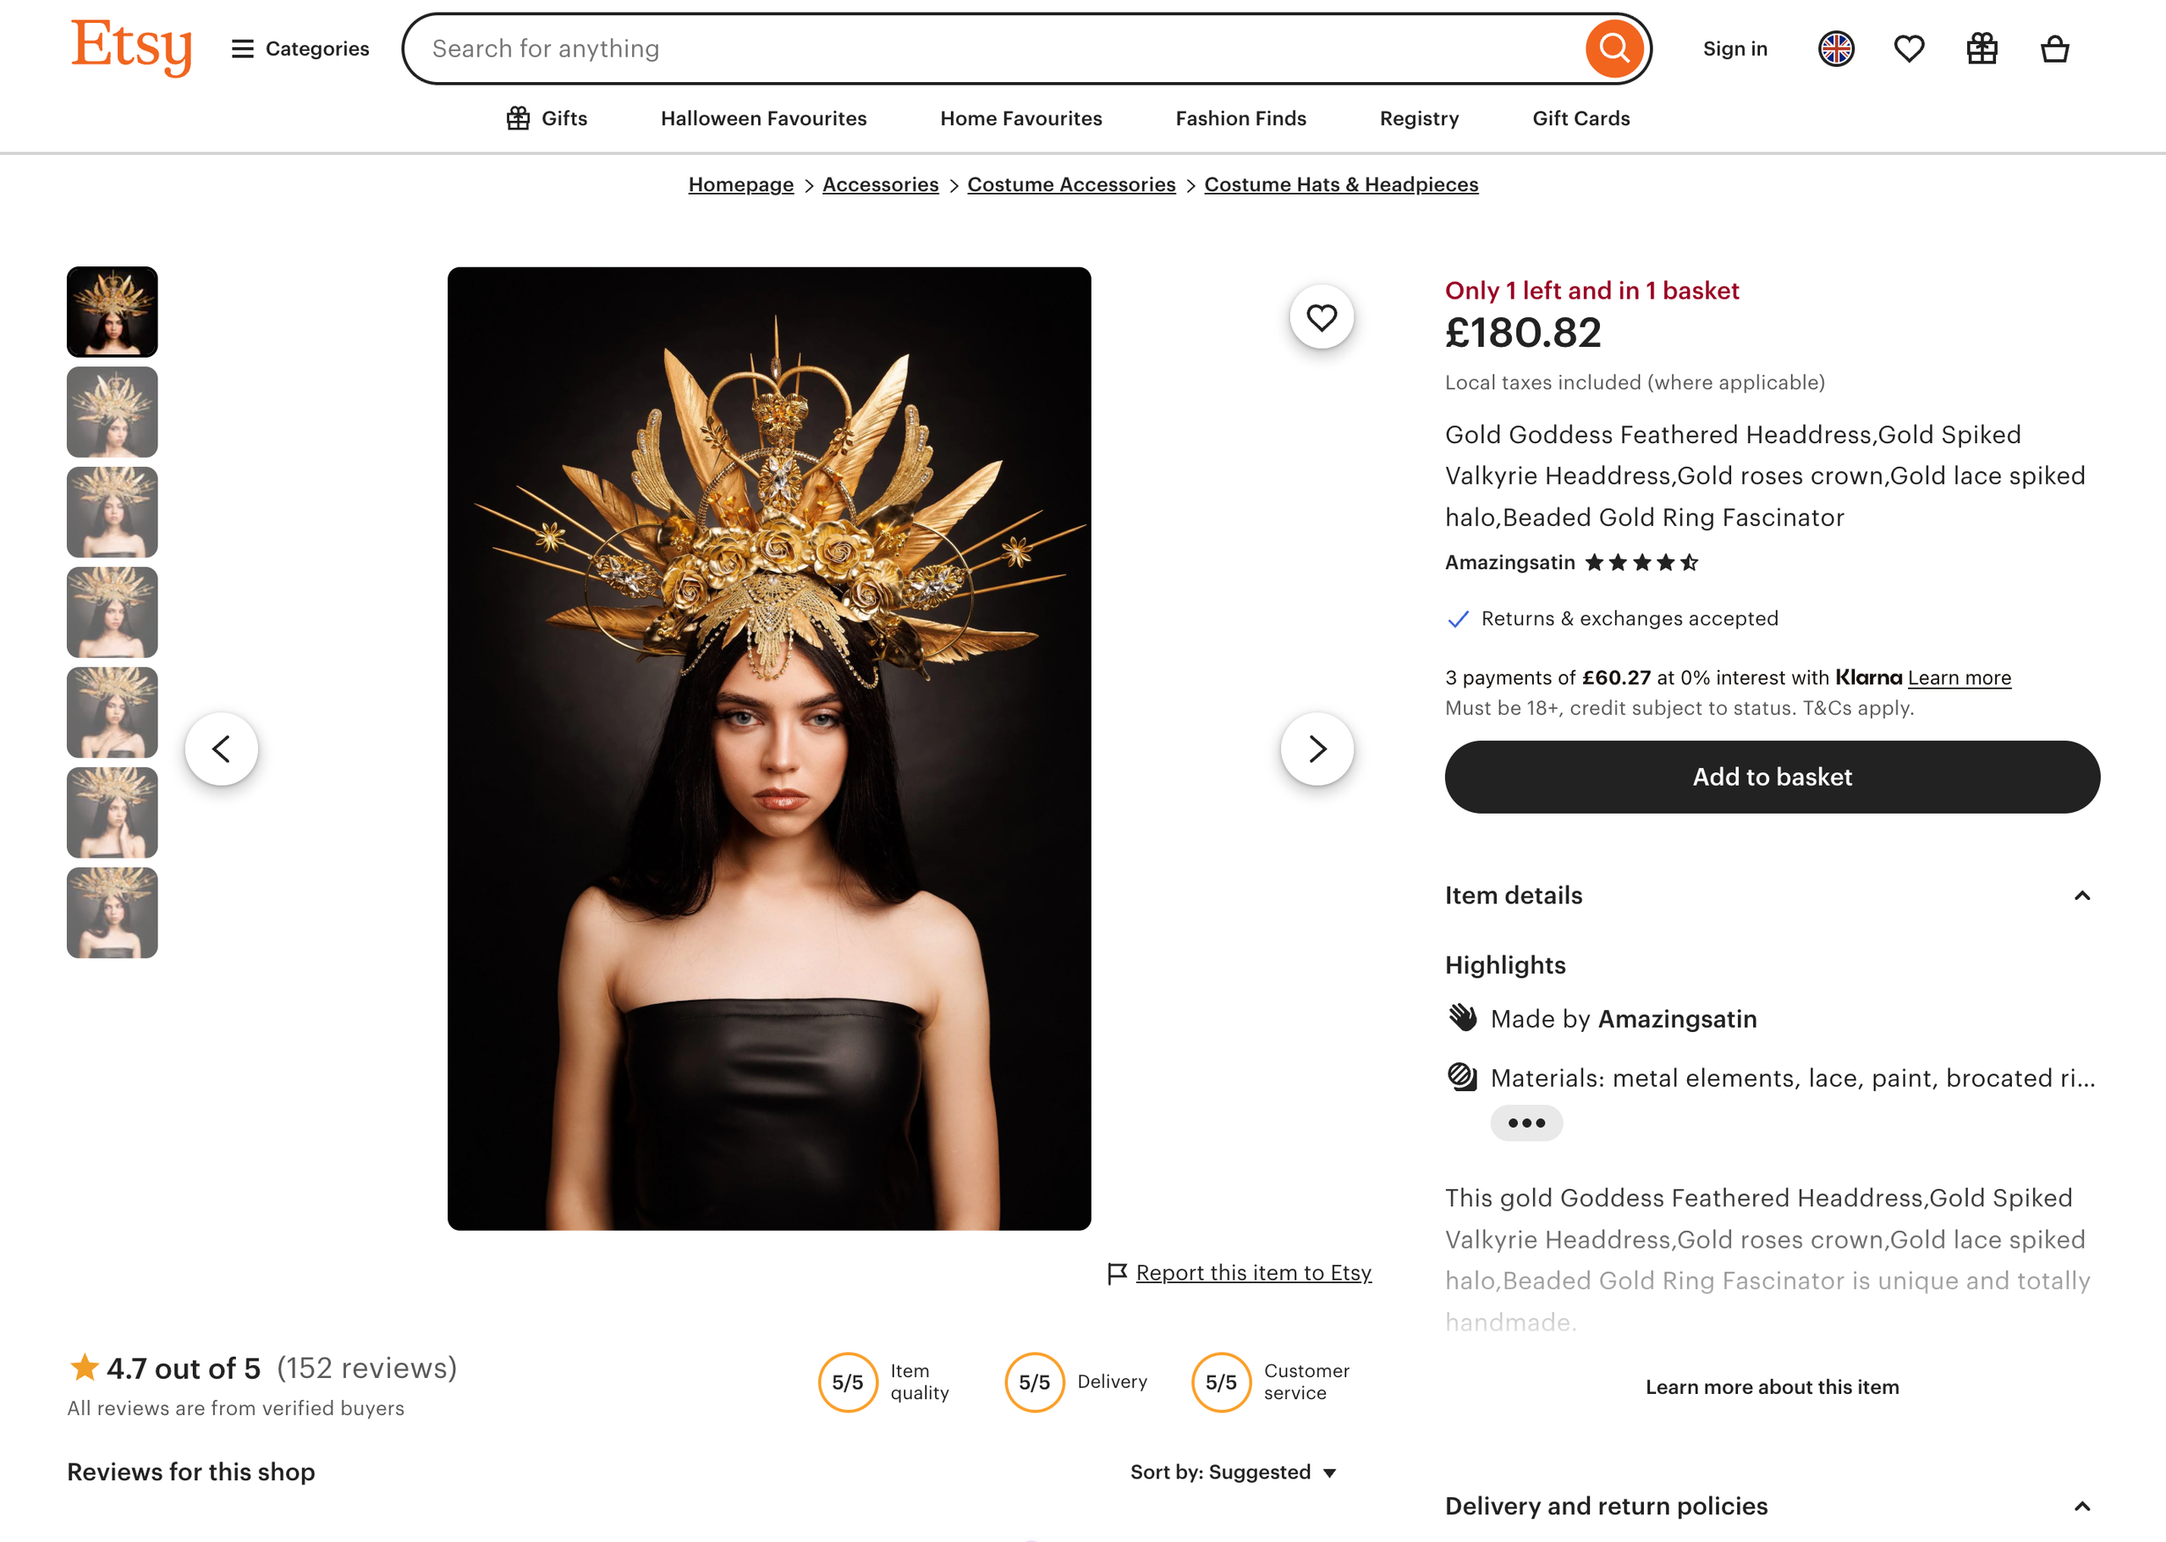Screen dimensions: 2166x1542
Task: Favourite this headdress using heart button
Action: (1321, 317)
